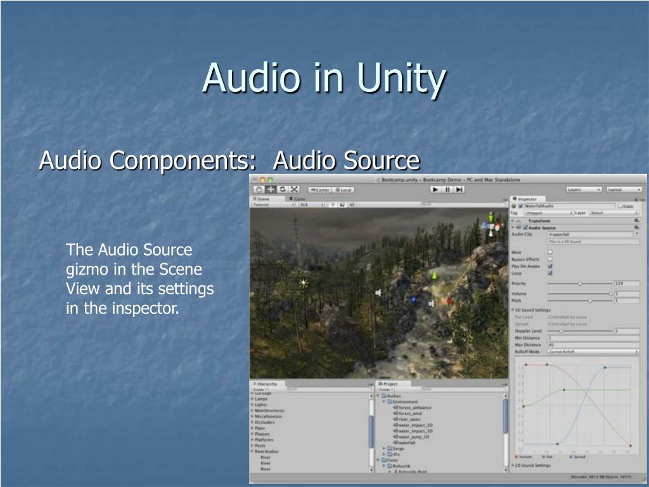Click the green Y-axis arrow handle
649x487 pixels.
434,276
